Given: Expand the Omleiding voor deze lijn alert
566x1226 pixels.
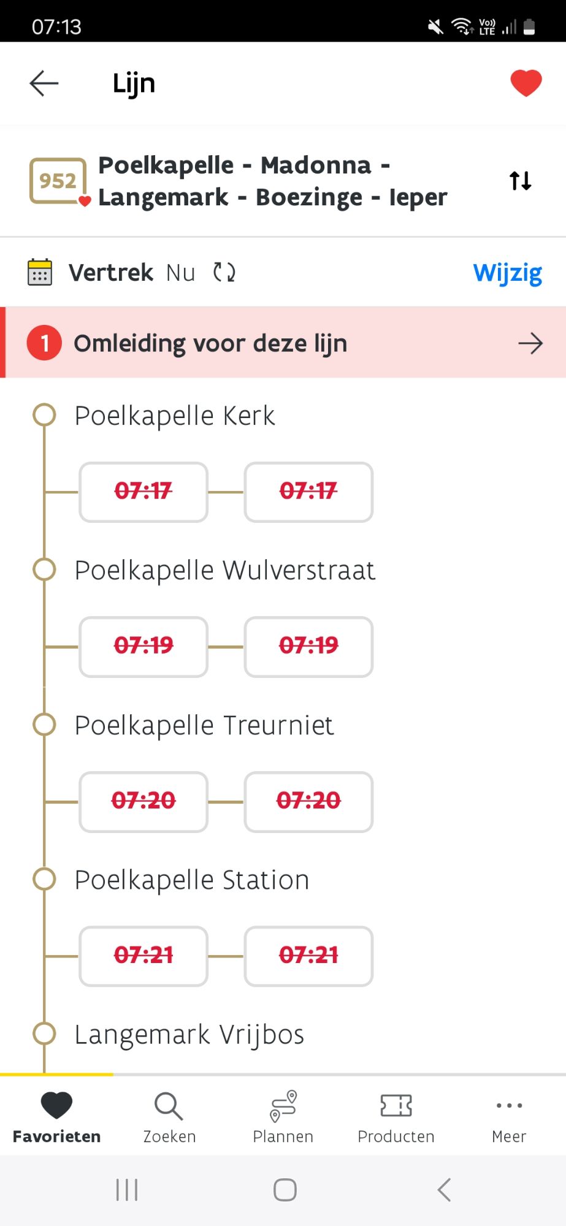Looking at the screenshot, I should click(x=210, y=343).
